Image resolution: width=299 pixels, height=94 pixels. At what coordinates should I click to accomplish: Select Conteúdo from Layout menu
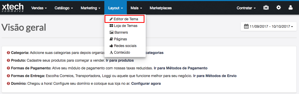(x=125, y=52)
